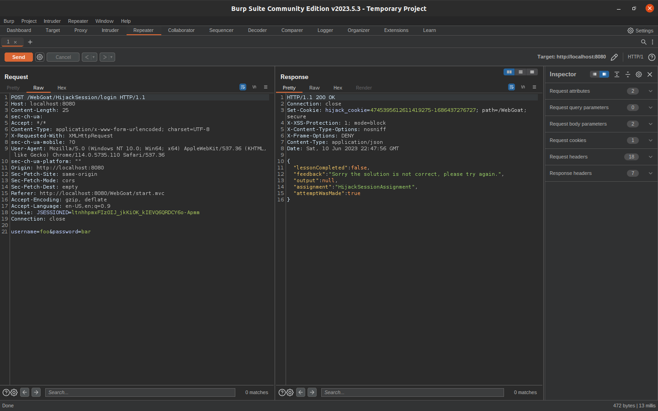Screen dimensions: 658x411
Task: Open the Window menu
Action: point(104,21)
